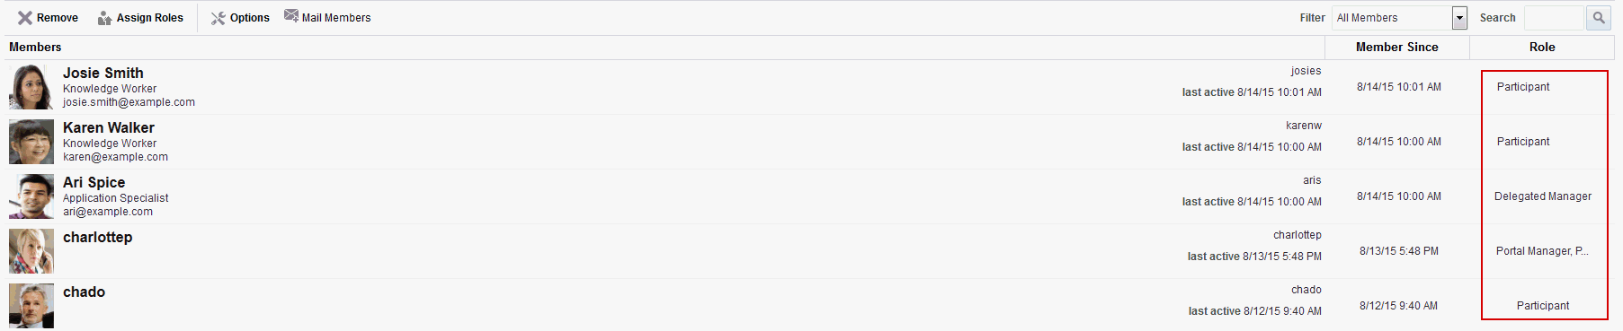Click the Role column header

click(1542, 48)
